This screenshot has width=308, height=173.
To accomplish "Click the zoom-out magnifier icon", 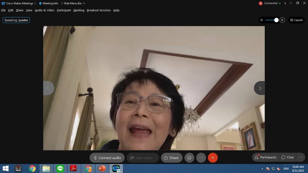I will [x=261, y=20].
